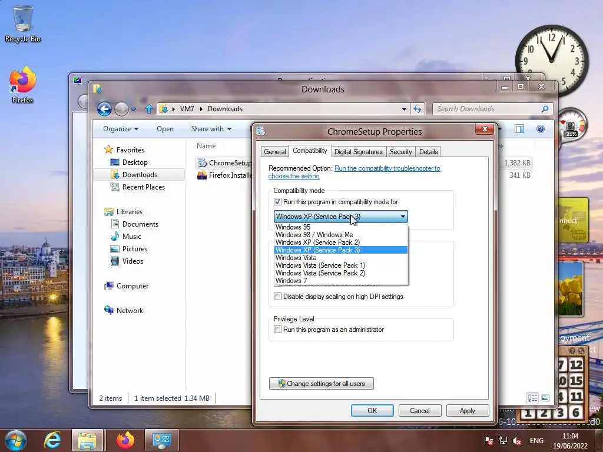Screen dimensions: 603x452
Task: Open Music library in sidebar
Action: [131, 237]
